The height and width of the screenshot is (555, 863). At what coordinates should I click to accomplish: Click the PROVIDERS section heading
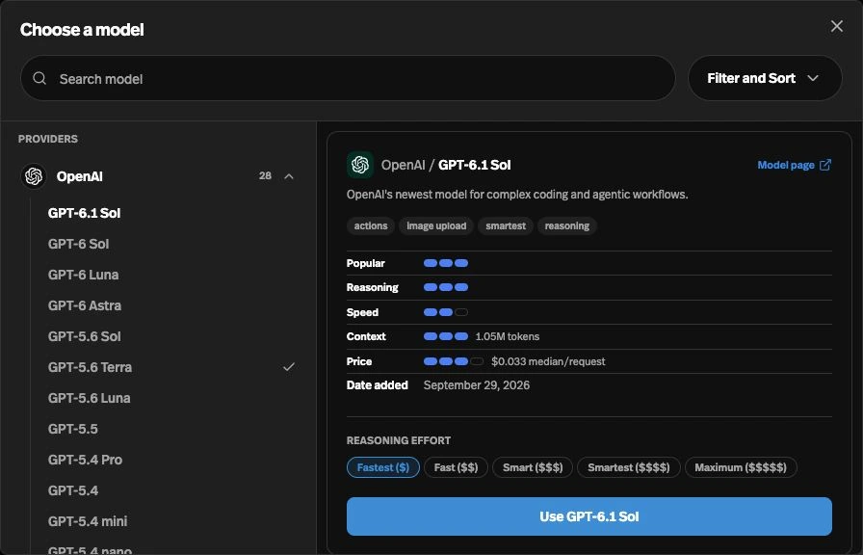tap(48, 139)
